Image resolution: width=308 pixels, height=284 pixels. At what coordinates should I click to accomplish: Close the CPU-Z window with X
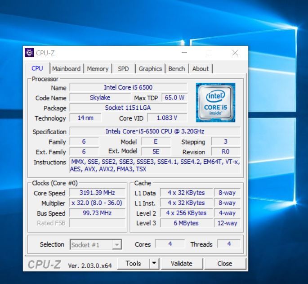[x=235, y=53]
